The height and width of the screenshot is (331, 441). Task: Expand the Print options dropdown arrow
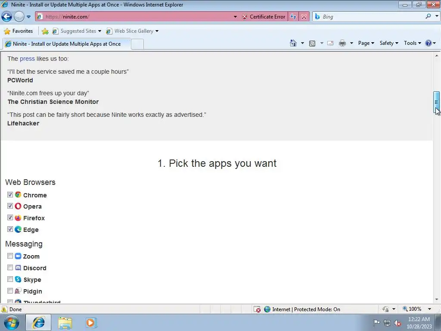[351, 43]
